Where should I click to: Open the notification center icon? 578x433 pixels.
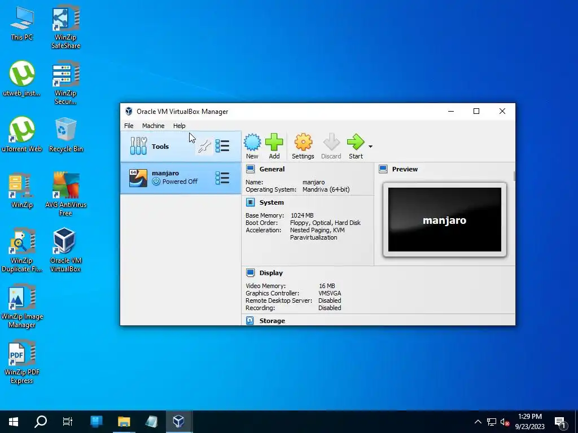coord(561,422)
